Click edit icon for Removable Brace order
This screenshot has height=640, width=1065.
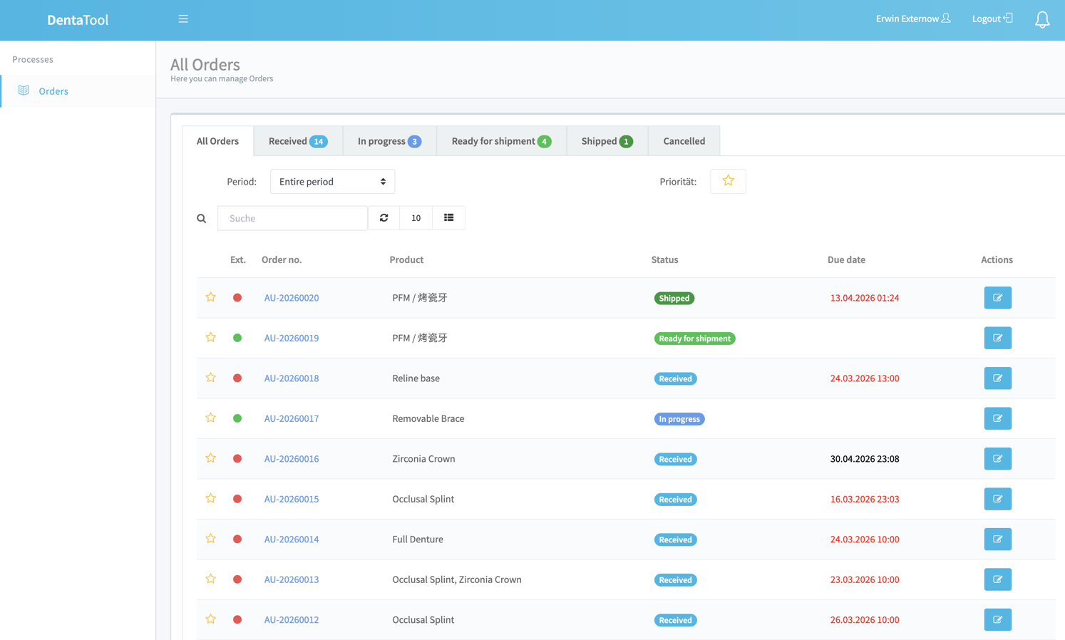(x=997, y=418)
